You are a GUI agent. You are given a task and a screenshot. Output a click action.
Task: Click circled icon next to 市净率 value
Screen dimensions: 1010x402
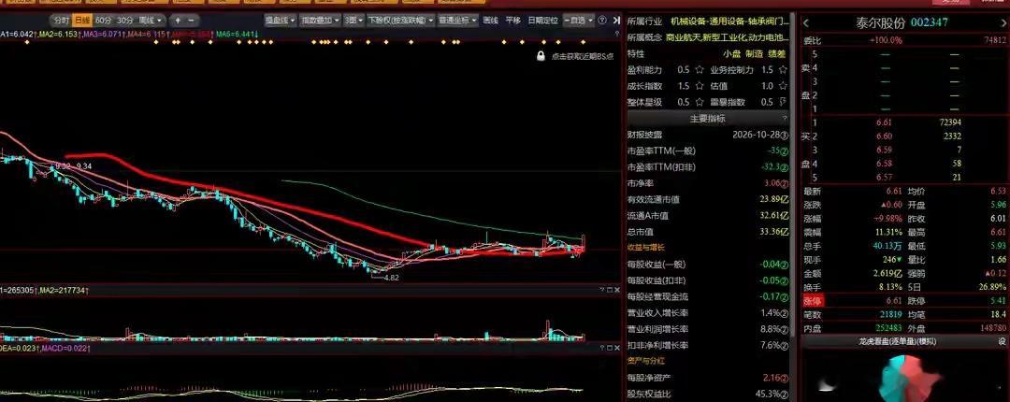click(x=785, y=183)
